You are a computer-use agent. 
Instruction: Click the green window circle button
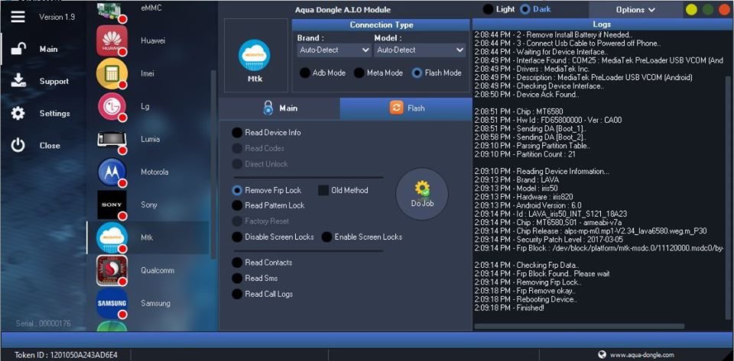708,9
